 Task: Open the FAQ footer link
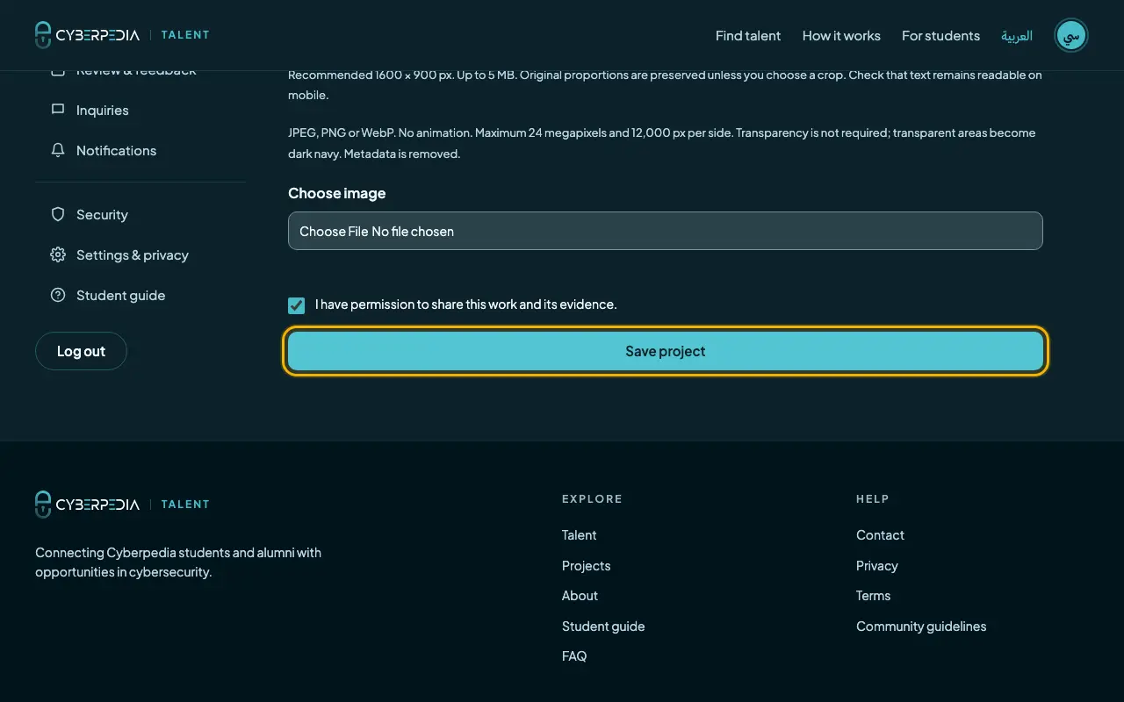coord(574,656)
